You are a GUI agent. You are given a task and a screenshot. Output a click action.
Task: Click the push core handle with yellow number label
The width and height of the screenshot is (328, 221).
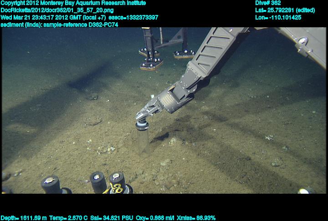[118, 183]
